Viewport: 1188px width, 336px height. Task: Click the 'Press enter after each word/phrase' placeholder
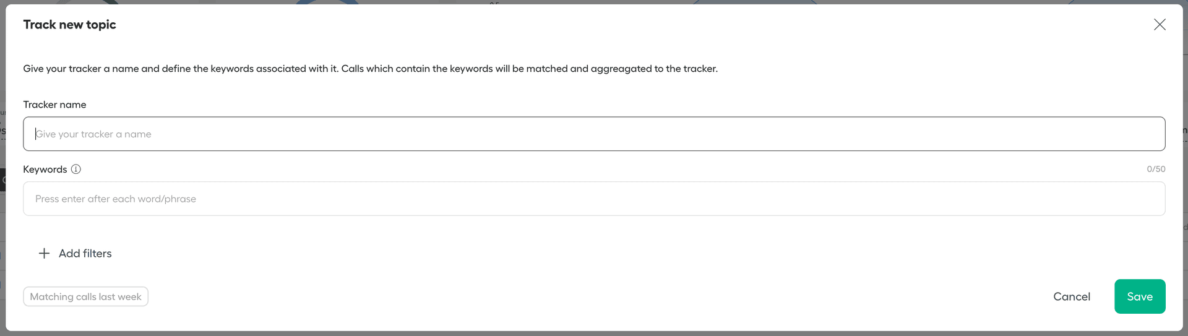(x=116, y=199)
